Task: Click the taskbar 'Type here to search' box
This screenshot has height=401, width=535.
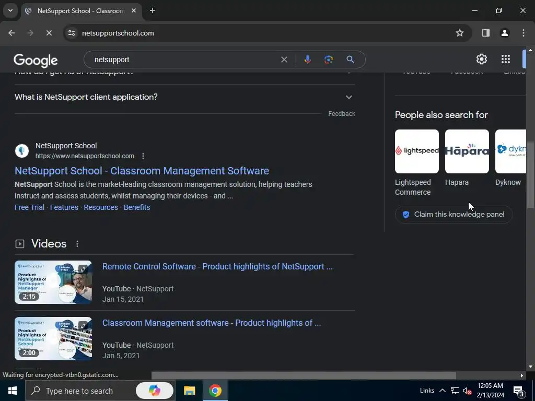Action: (100, 391)
